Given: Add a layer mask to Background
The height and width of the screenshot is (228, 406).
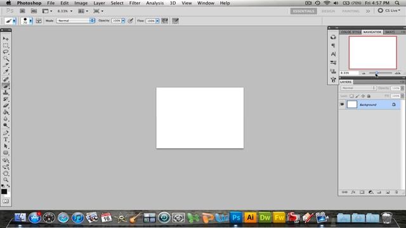Looking at the screenshot, I should pyautogui.click(x=362, y=193).
